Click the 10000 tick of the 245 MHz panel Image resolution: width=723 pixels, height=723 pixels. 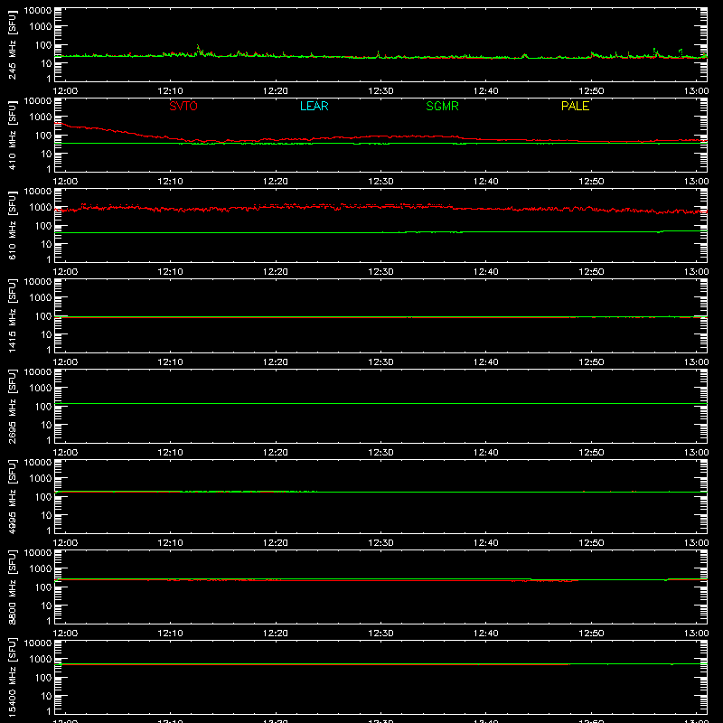38,11
